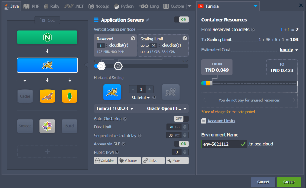Show previous pricing hint
Screen dimensions: 306x188
204,100
